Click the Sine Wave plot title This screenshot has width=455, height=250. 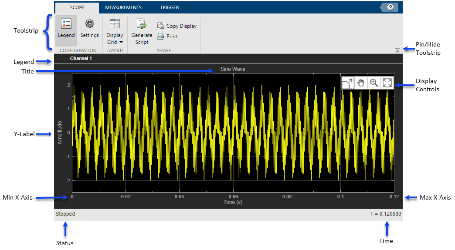233,69
